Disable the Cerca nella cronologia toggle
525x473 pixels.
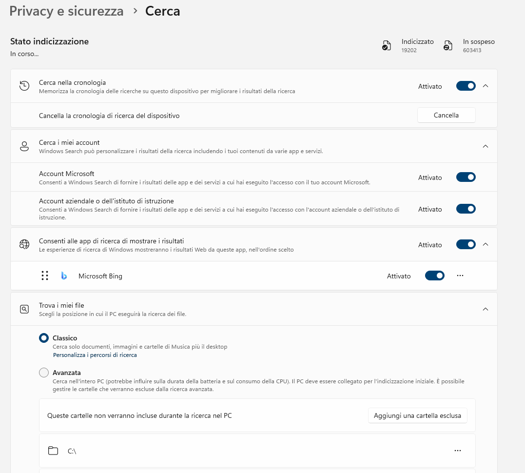466,86
